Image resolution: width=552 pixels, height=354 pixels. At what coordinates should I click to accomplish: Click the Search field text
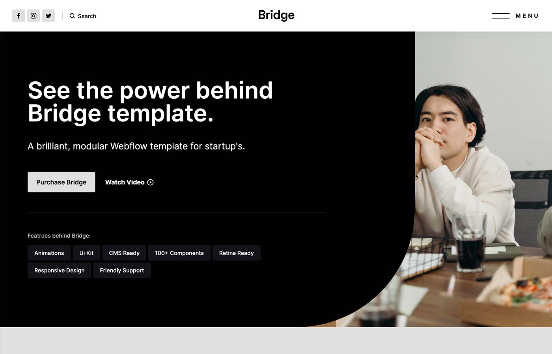87,16
